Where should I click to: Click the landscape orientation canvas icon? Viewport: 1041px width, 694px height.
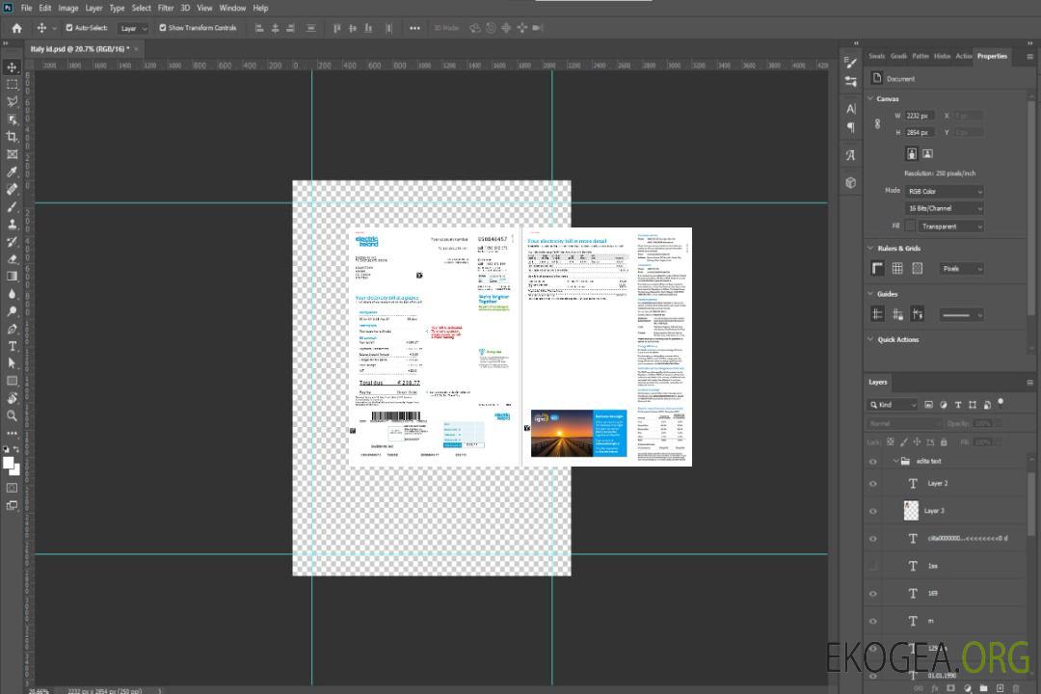[927, 153]
